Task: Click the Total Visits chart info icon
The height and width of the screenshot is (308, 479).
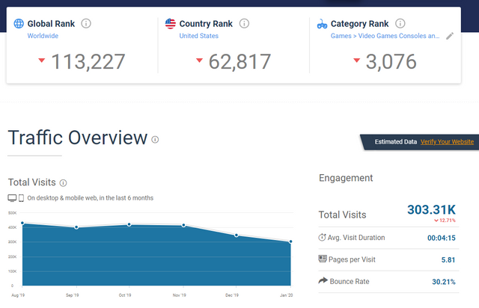Action: (x=63, y=183)
